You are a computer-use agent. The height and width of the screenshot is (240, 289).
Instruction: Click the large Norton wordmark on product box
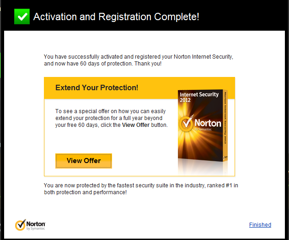(x=208, y=123)
